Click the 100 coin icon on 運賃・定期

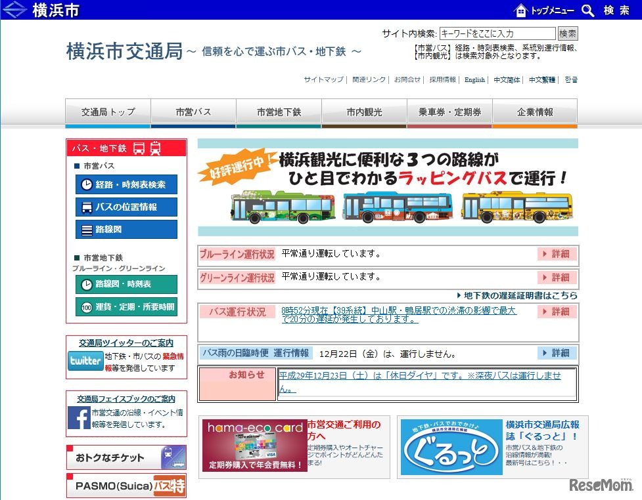(86, 307)
